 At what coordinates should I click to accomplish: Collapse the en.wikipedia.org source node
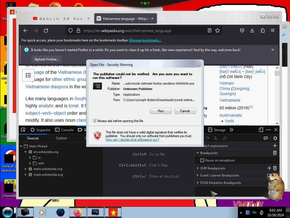[x=25, y=152]
